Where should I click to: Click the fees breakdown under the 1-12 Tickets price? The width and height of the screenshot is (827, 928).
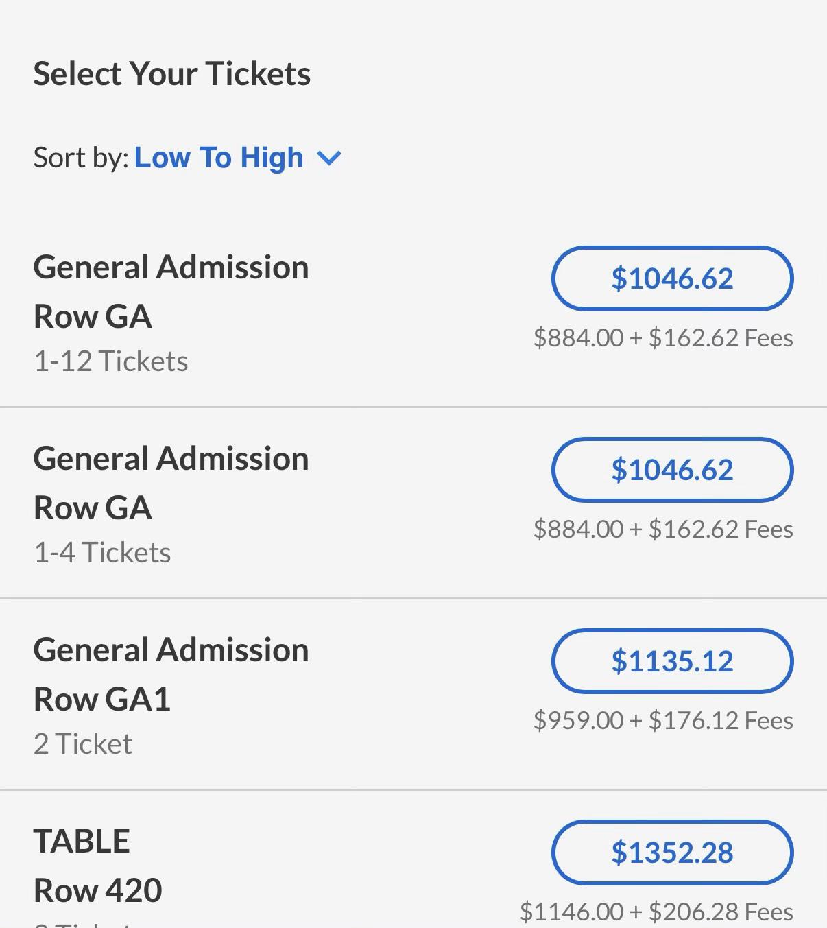663,337
